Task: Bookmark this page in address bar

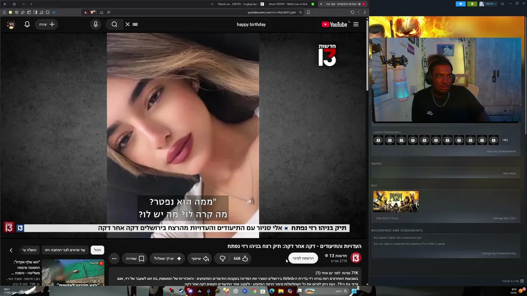Action: (x=308, y=12)
